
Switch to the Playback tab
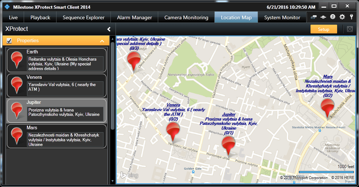point(40,17)
